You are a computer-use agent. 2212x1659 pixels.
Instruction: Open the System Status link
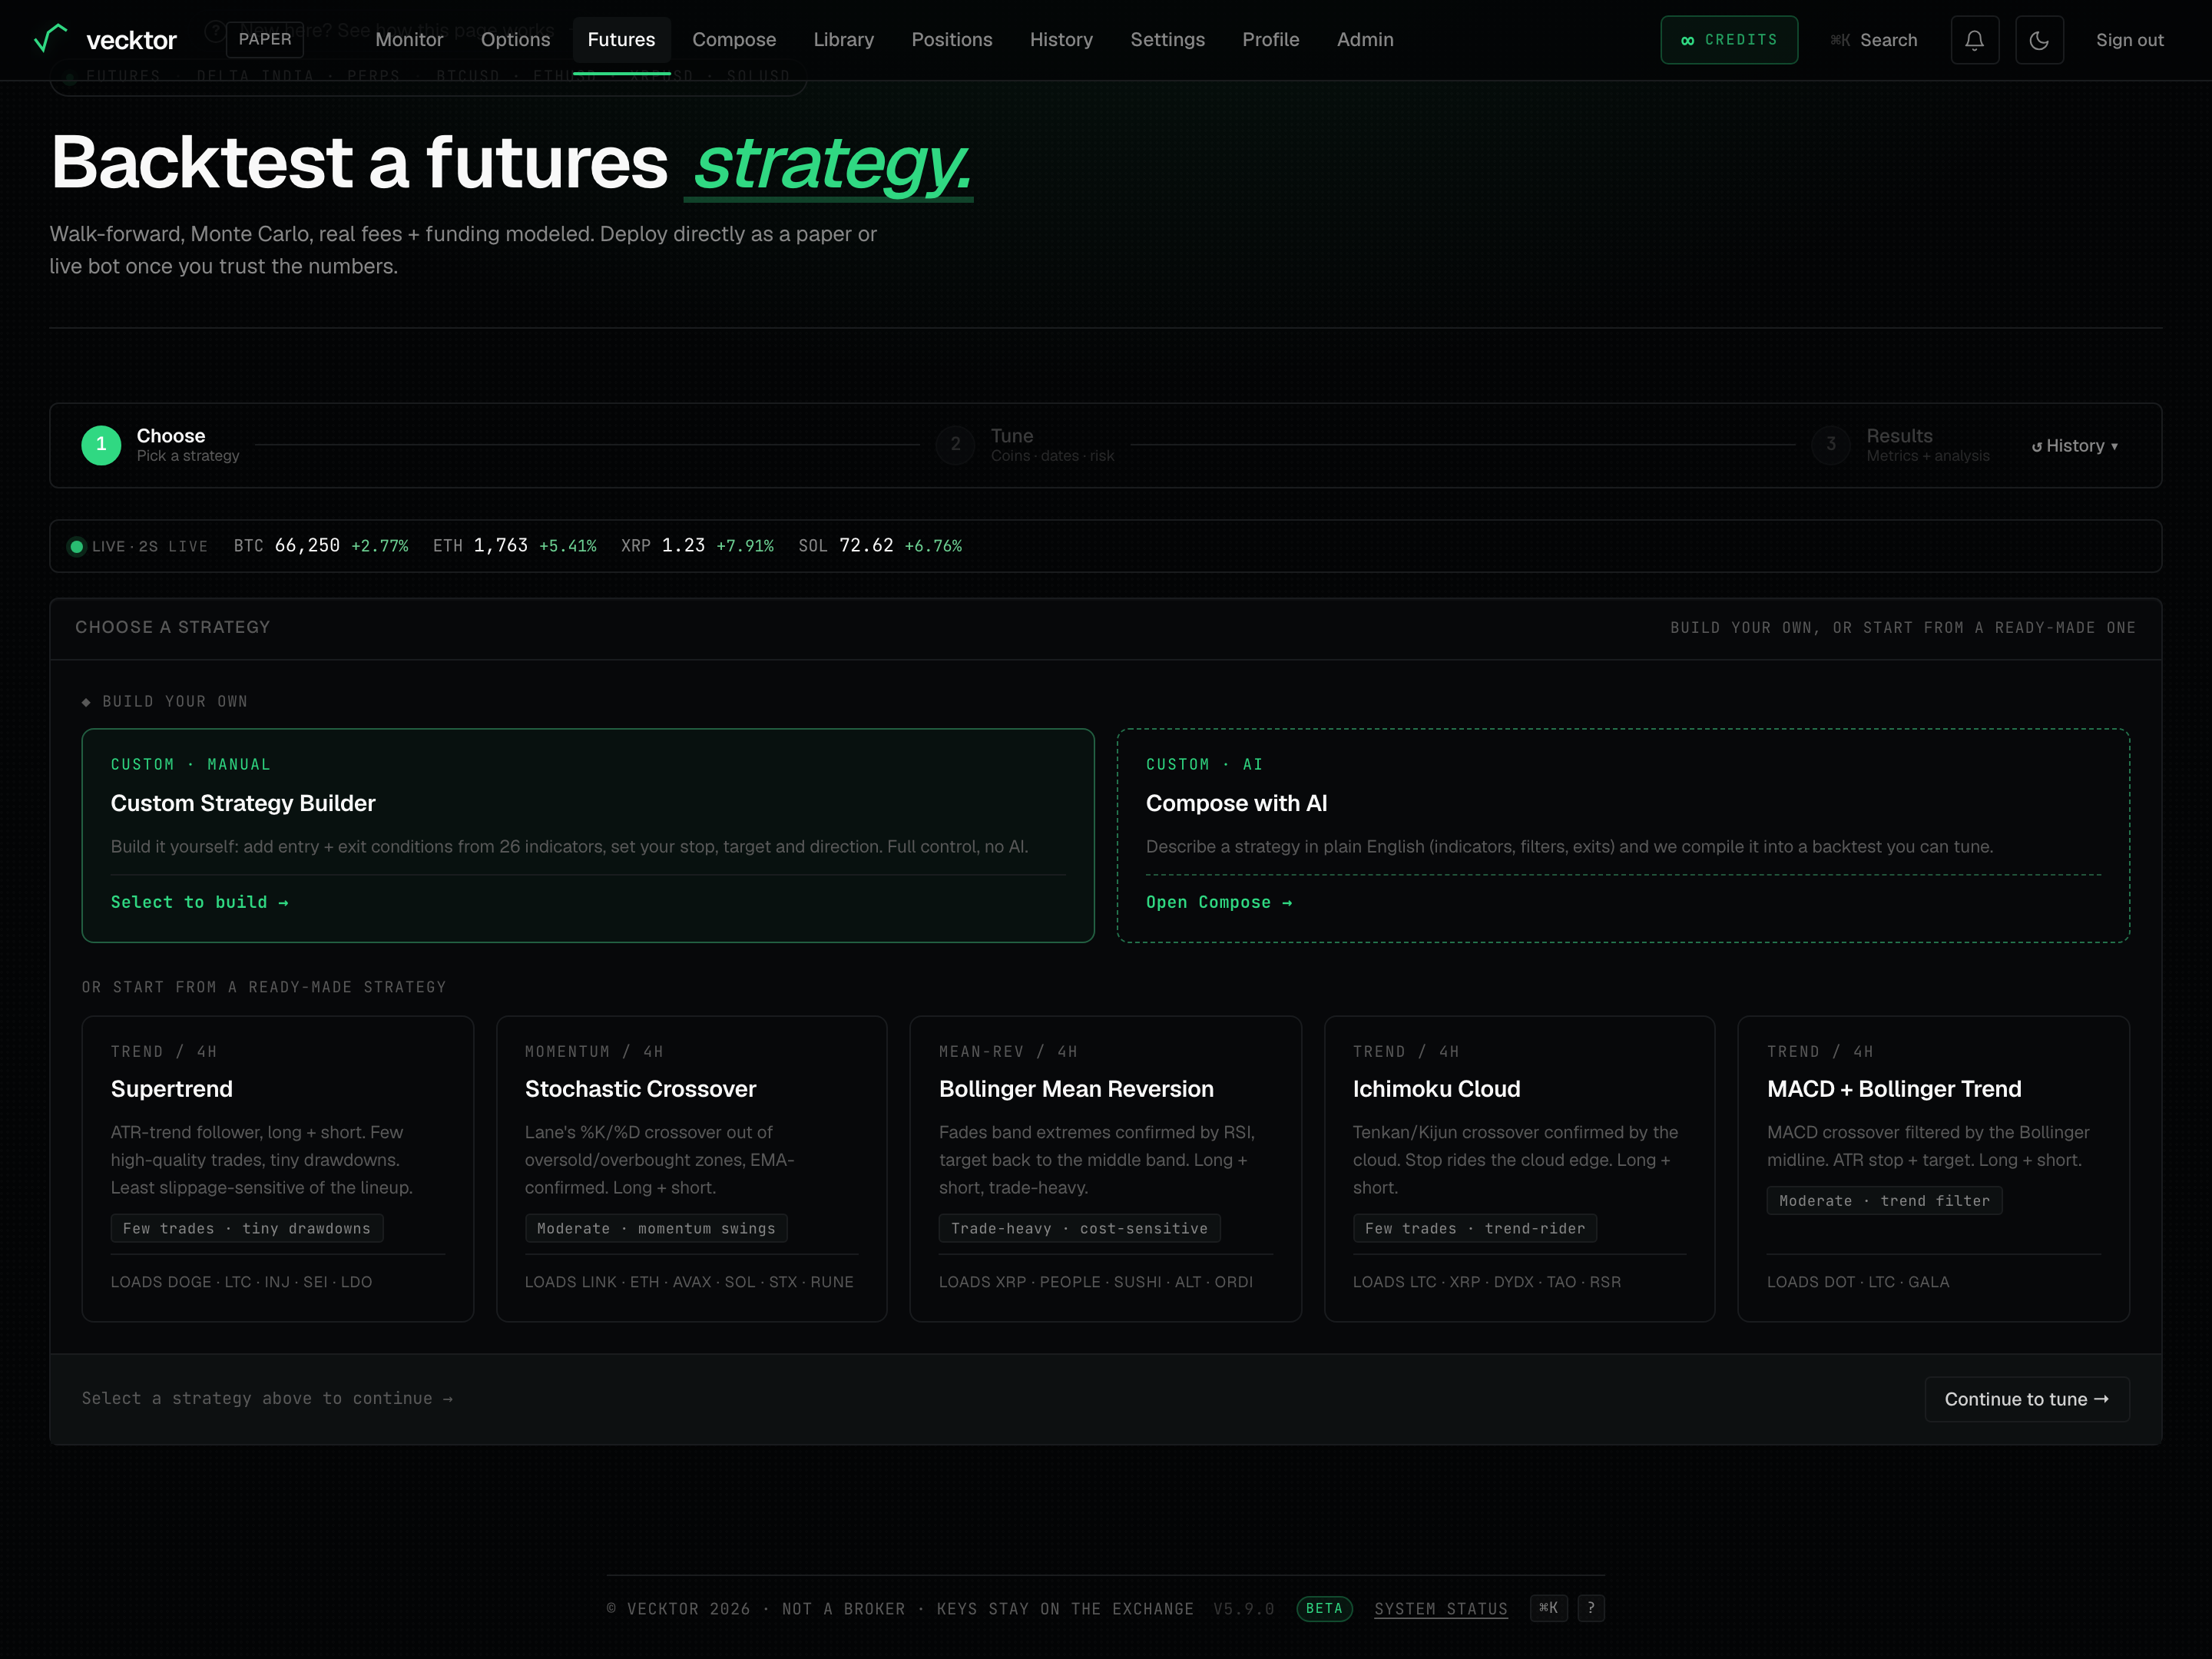(1441, 1609)
